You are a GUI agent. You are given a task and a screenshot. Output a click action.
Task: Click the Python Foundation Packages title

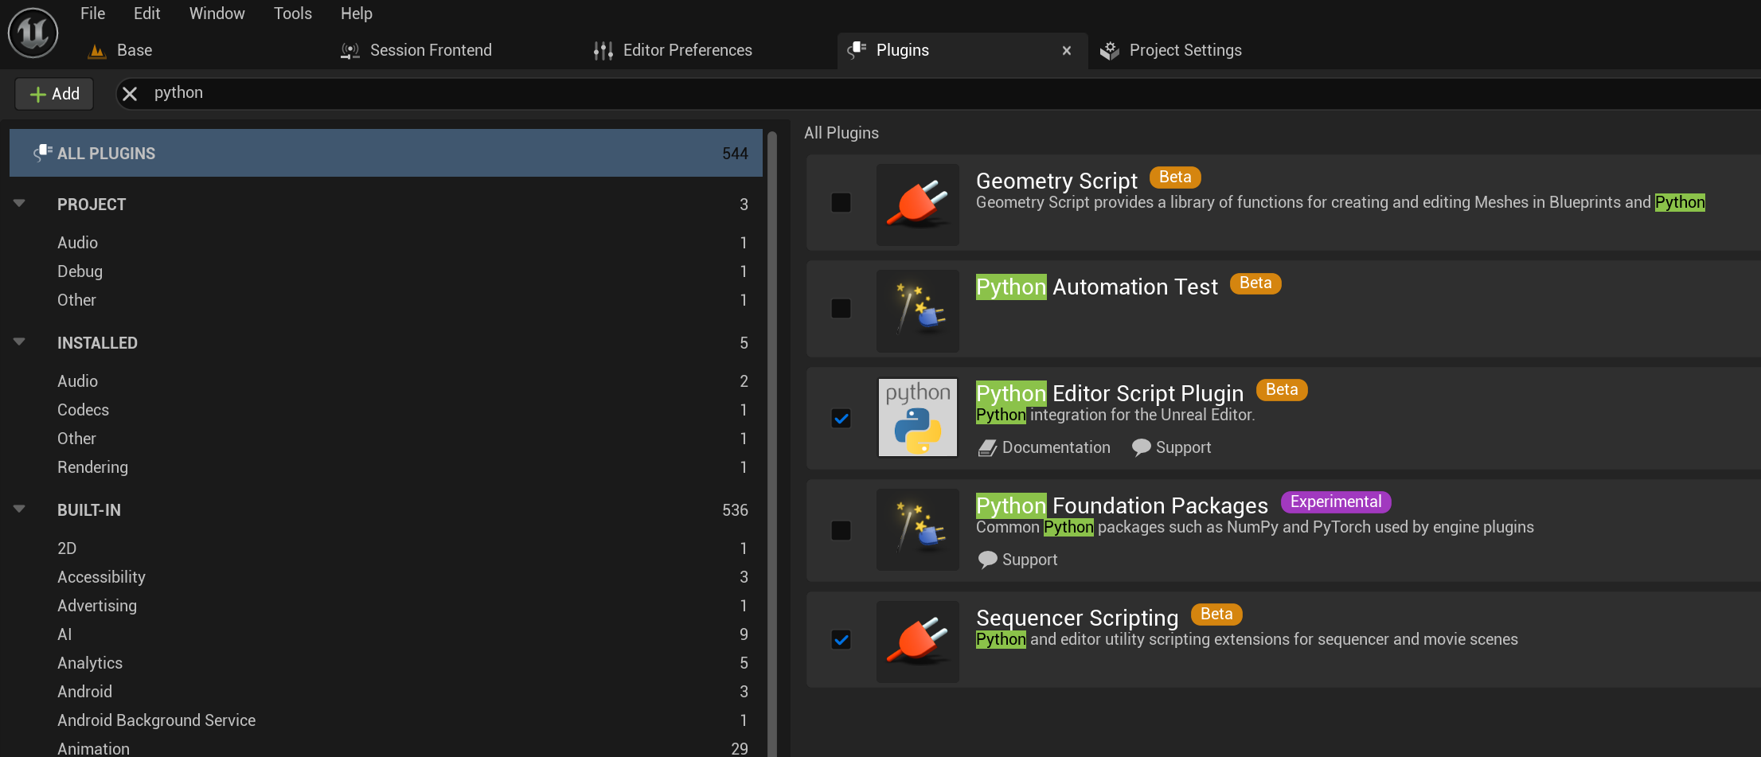click(1122, 505)
